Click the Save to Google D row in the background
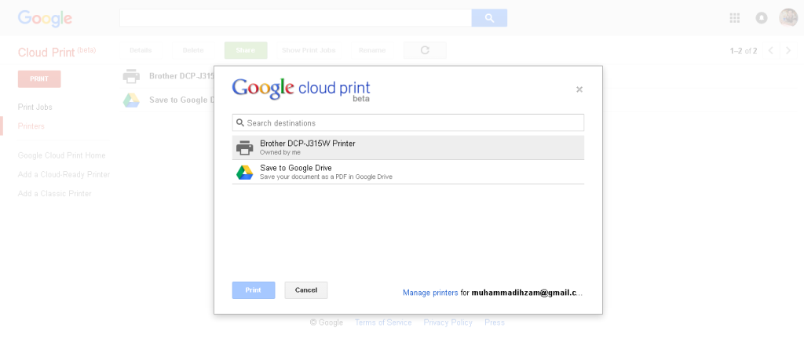The image size is (804, 346). [168, 100]
